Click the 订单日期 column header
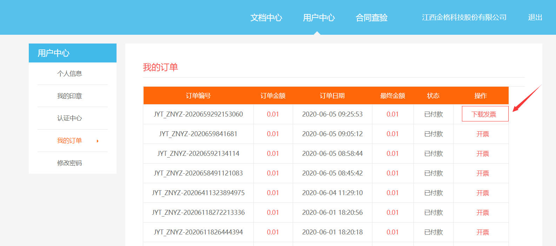556x246 pixels. coord(332,96)
